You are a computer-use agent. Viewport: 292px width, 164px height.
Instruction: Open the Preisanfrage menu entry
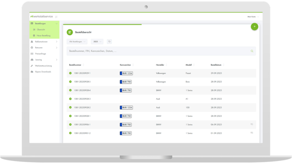point(40,53)
